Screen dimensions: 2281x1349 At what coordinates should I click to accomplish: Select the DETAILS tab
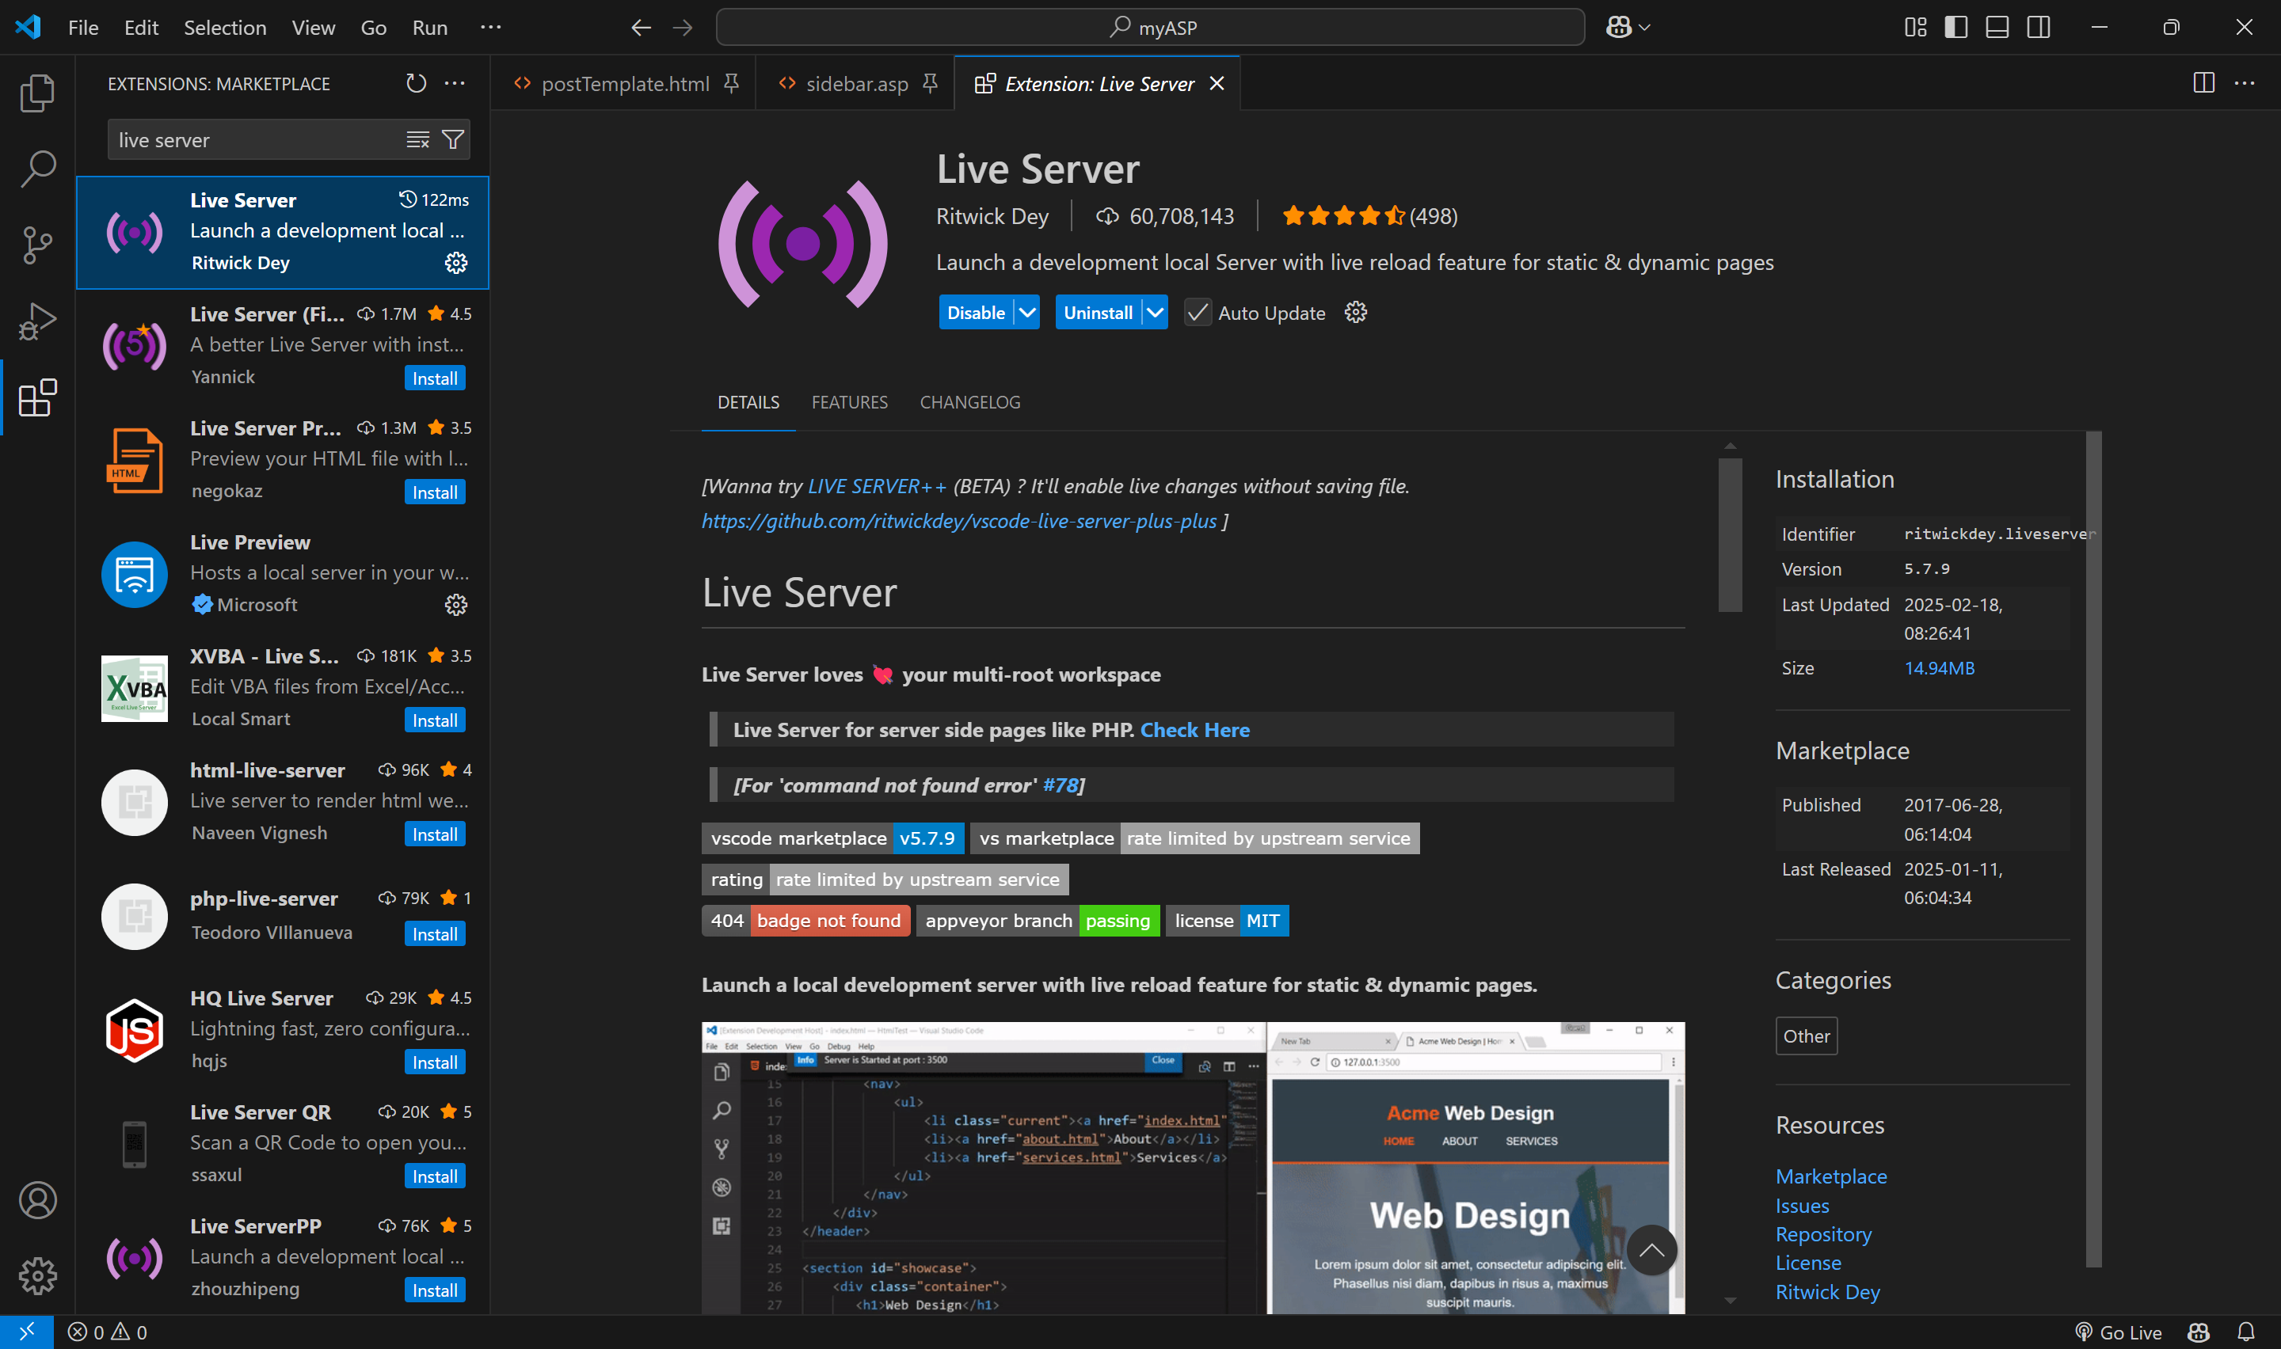748,402
